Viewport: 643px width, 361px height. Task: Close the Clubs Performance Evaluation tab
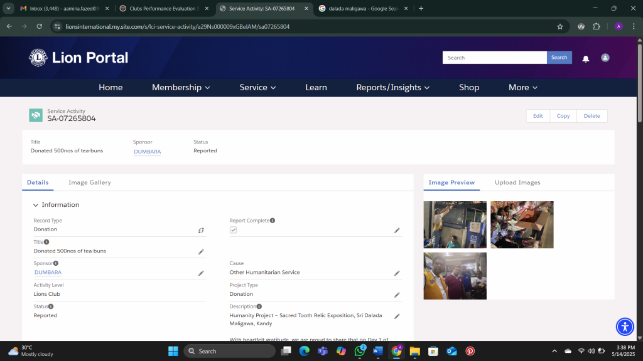tap(207, 8)
